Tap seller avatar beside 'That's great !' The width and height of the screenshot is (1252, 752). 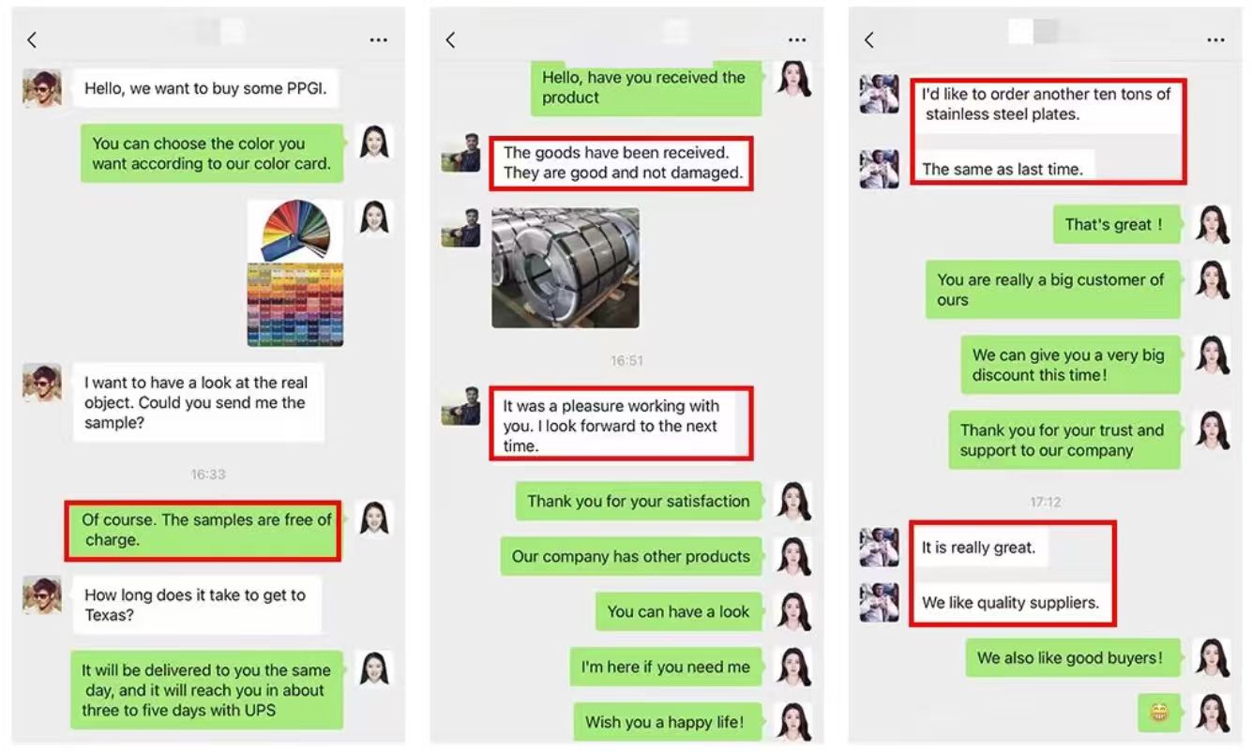click(1212, 225)
